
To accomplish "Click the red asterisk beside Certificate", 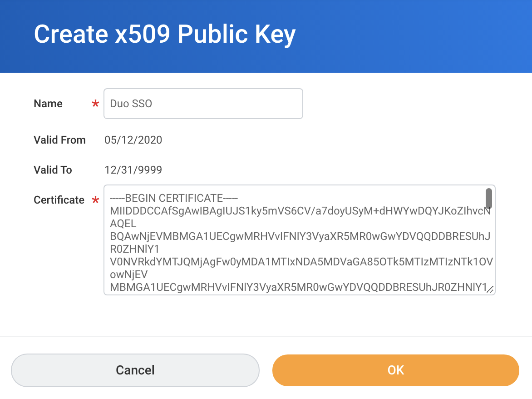I will (x=95, y=200).
